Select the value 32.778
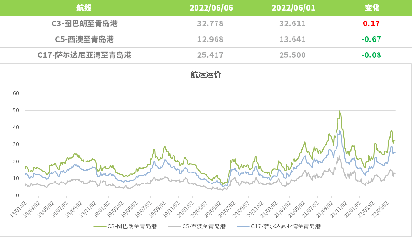 (x=210, y=23)
